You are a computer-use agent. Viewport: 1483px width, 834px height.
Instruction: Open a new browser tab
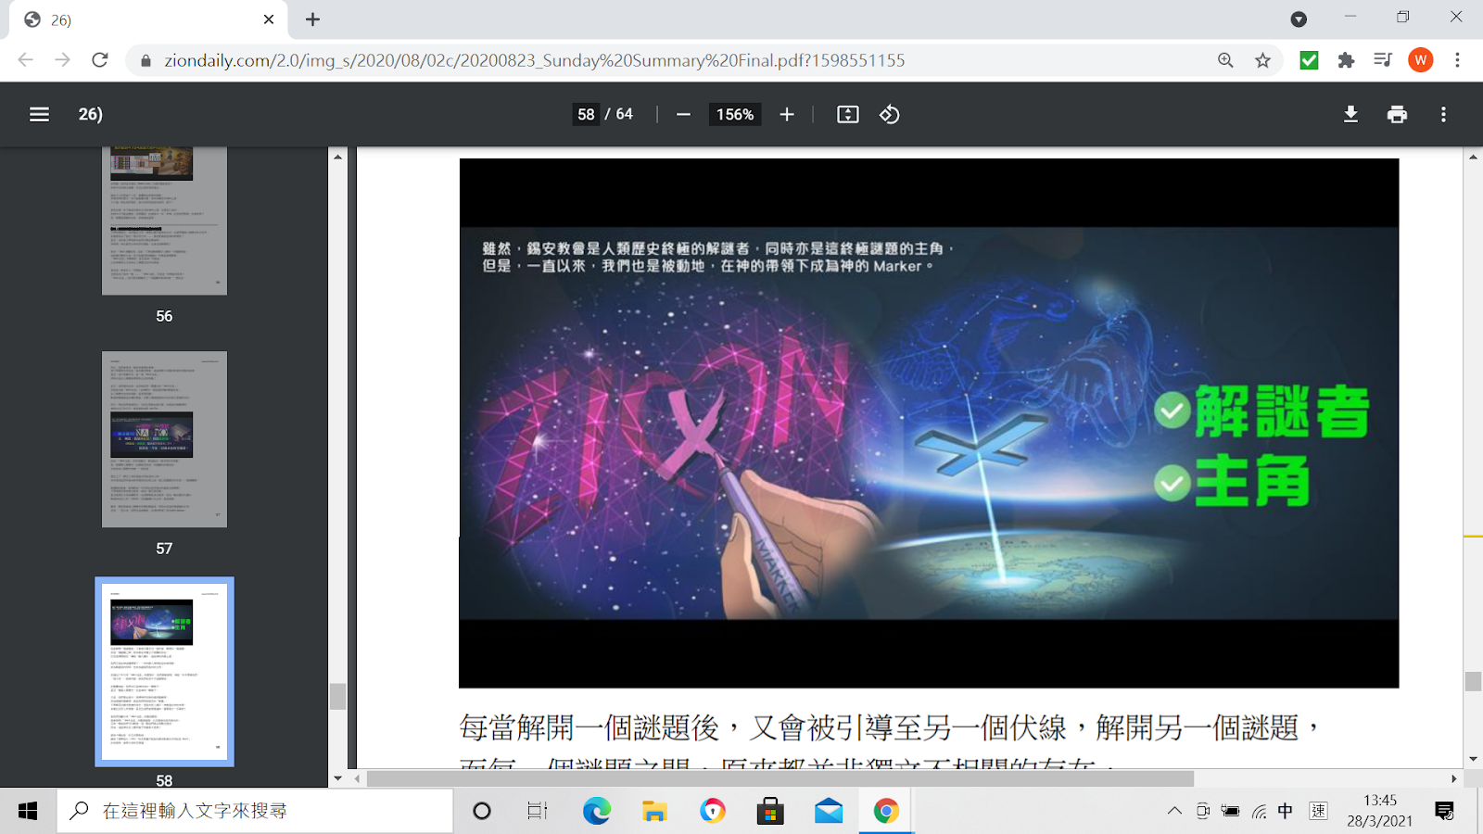point(313,19)
